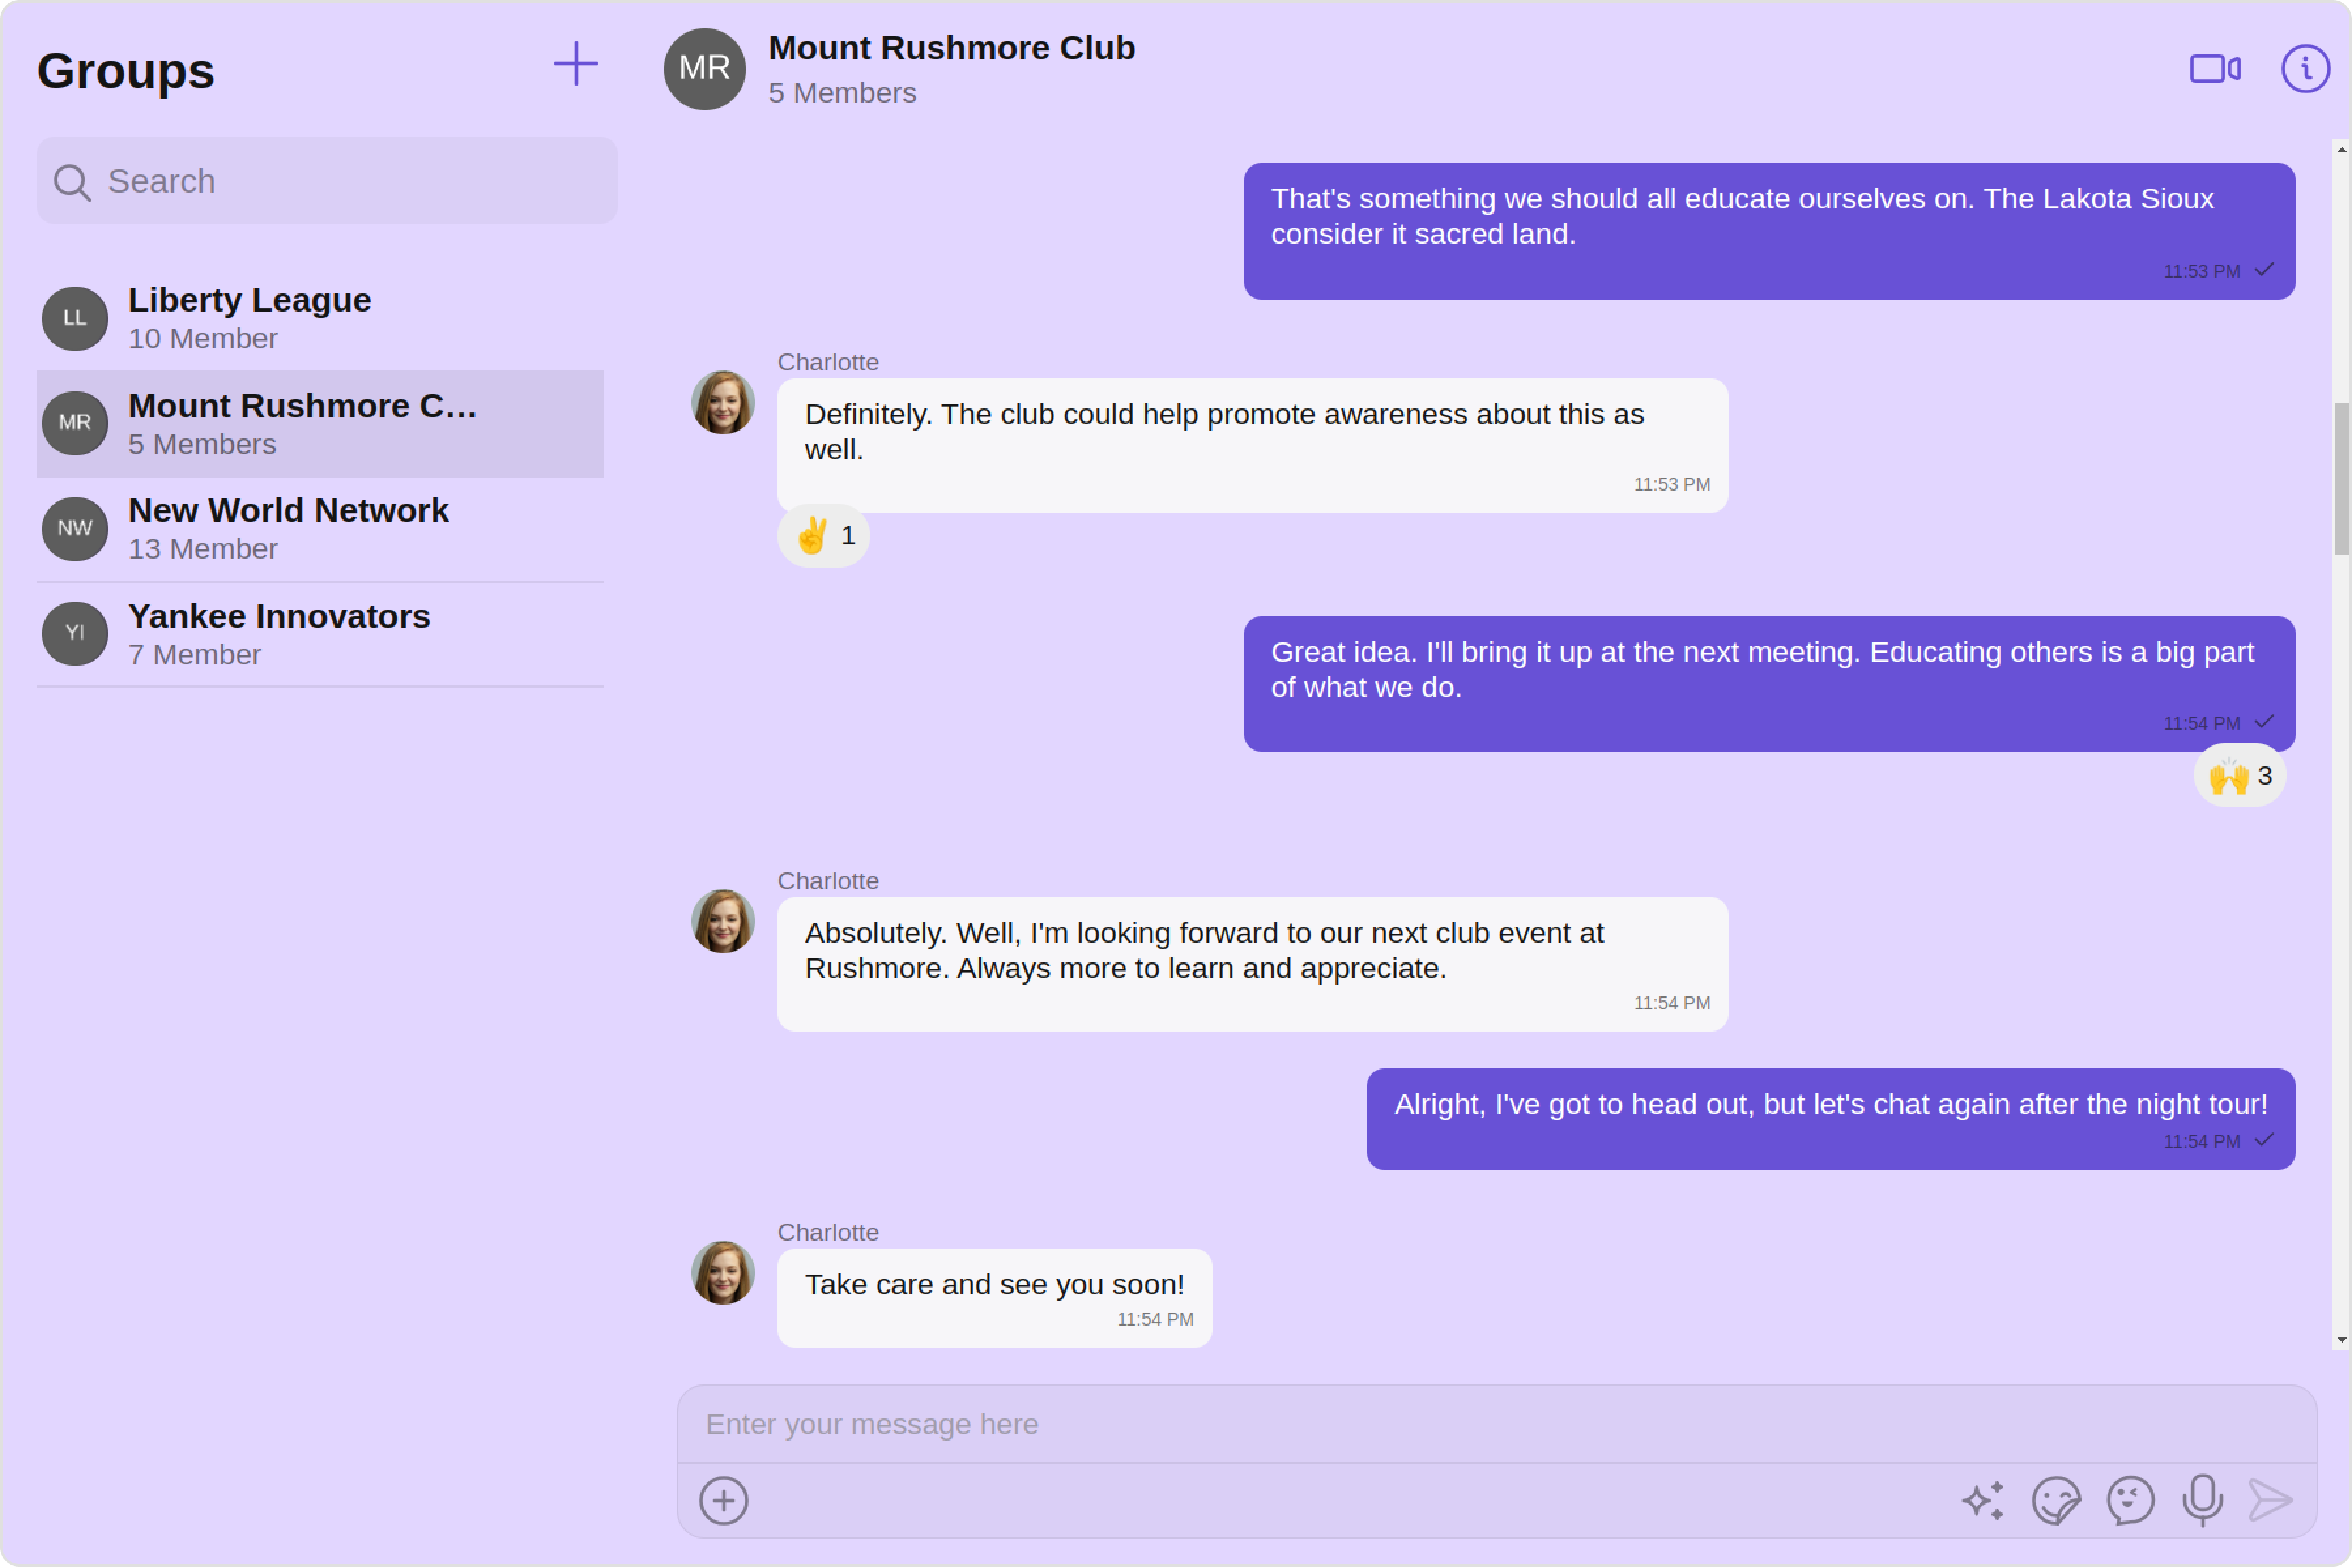Click the attachment plus icon in composer
The width and height of the screenshot is (2352, 1568).
coord(723,1500)
